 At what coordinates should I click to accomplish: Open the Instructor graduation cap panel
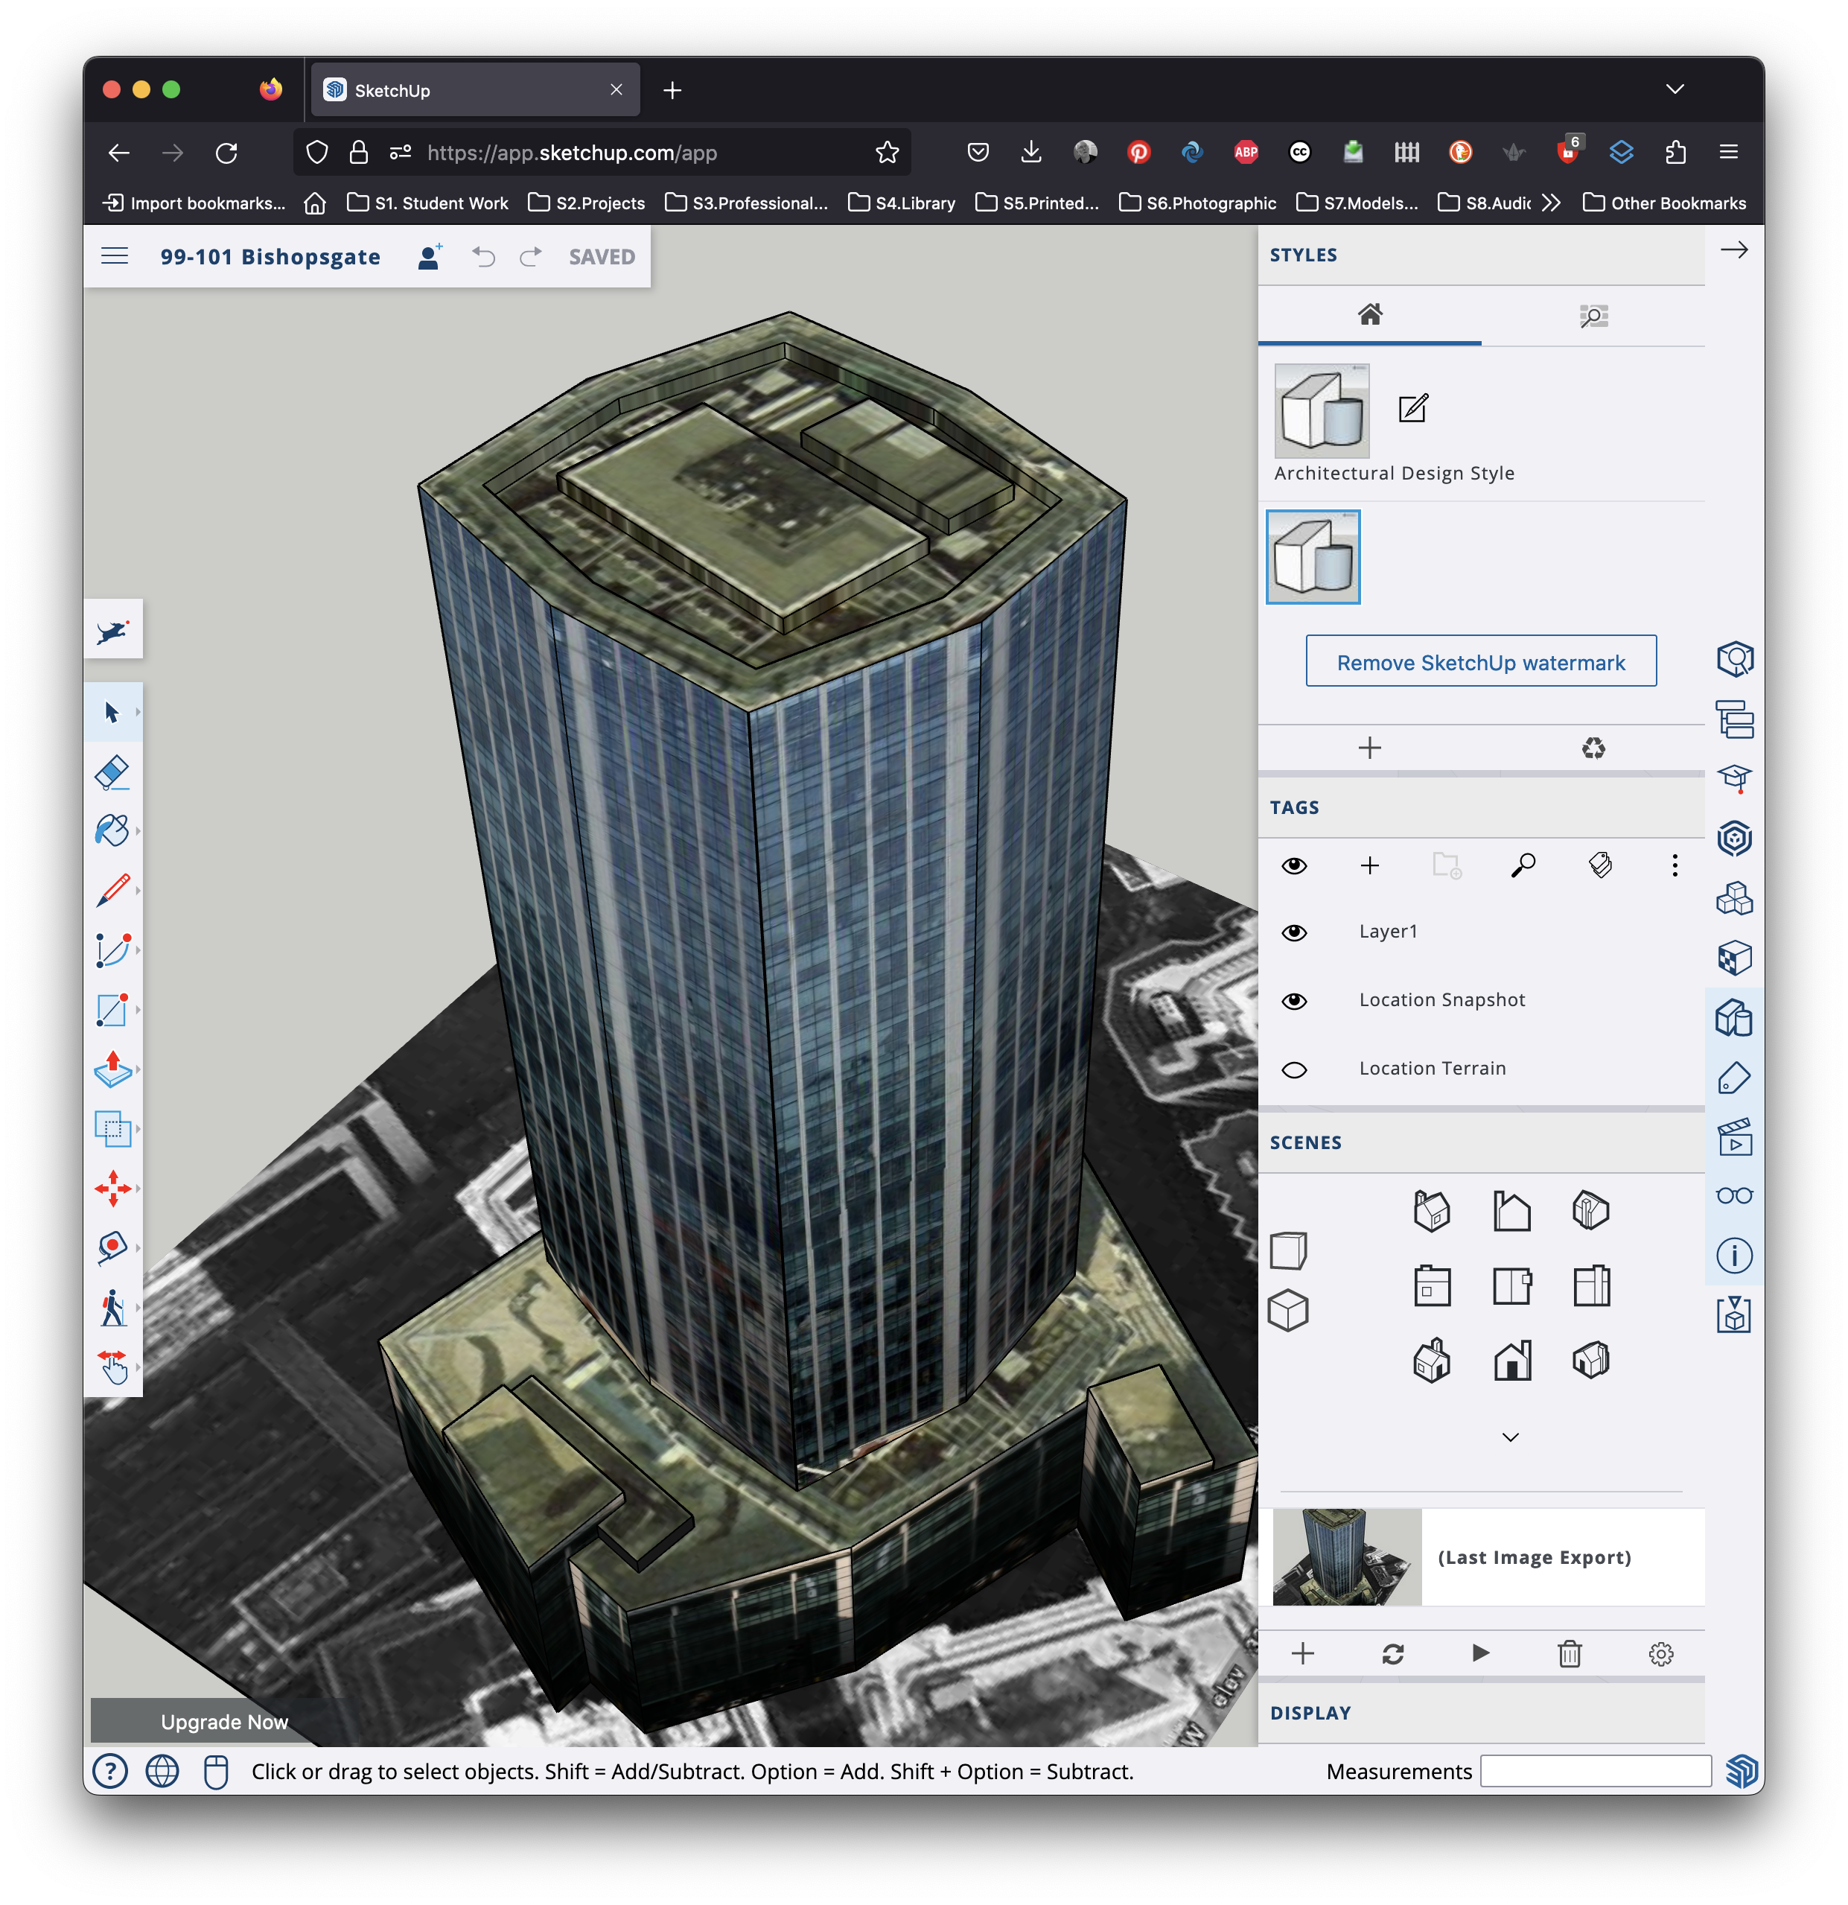[x=1733, y=780]
